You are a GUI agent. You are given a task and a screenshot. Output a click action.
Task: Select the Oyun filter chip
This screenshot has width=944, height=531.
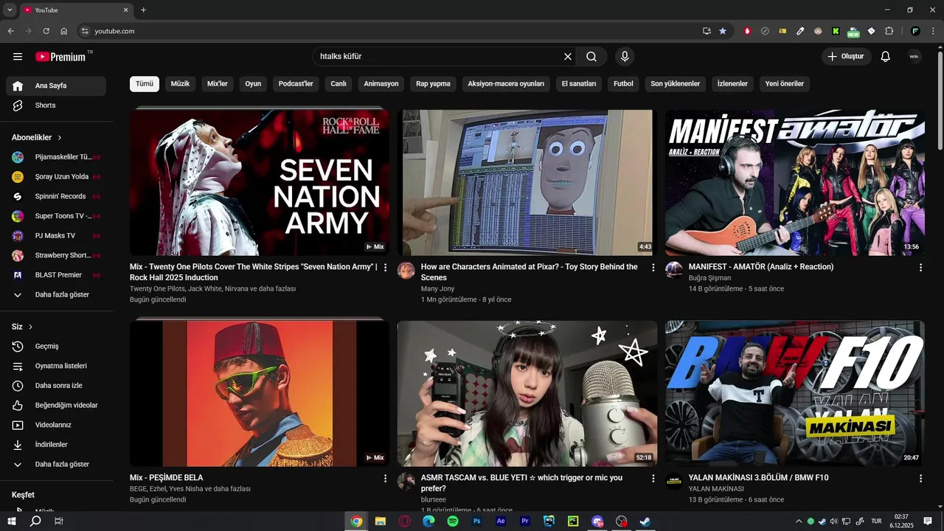click(253, 83)
